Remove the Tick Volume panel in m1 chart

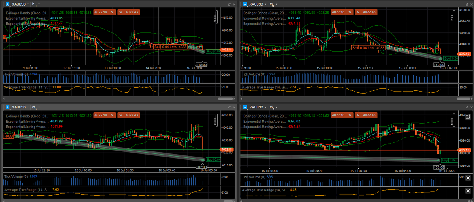pos(468,178)
